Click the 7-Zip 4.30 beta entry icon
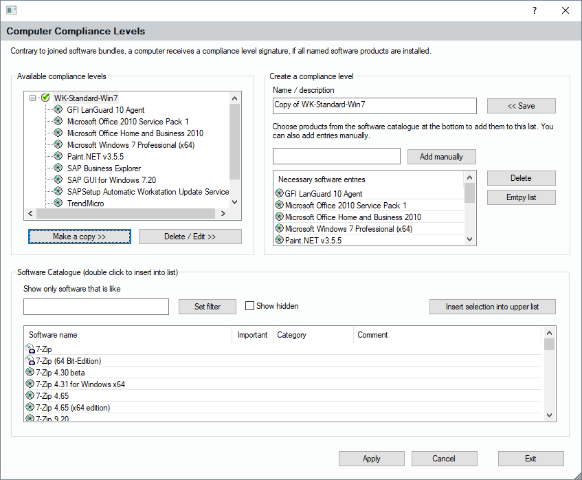The width and height of the screenshot is (582, 480). pyautogui.click(x=30, y=372)
